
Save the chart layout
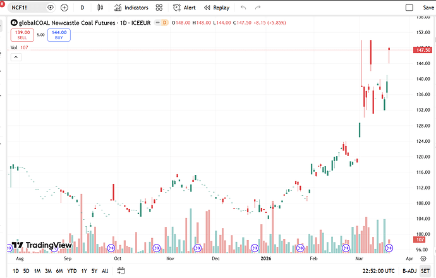428,8
